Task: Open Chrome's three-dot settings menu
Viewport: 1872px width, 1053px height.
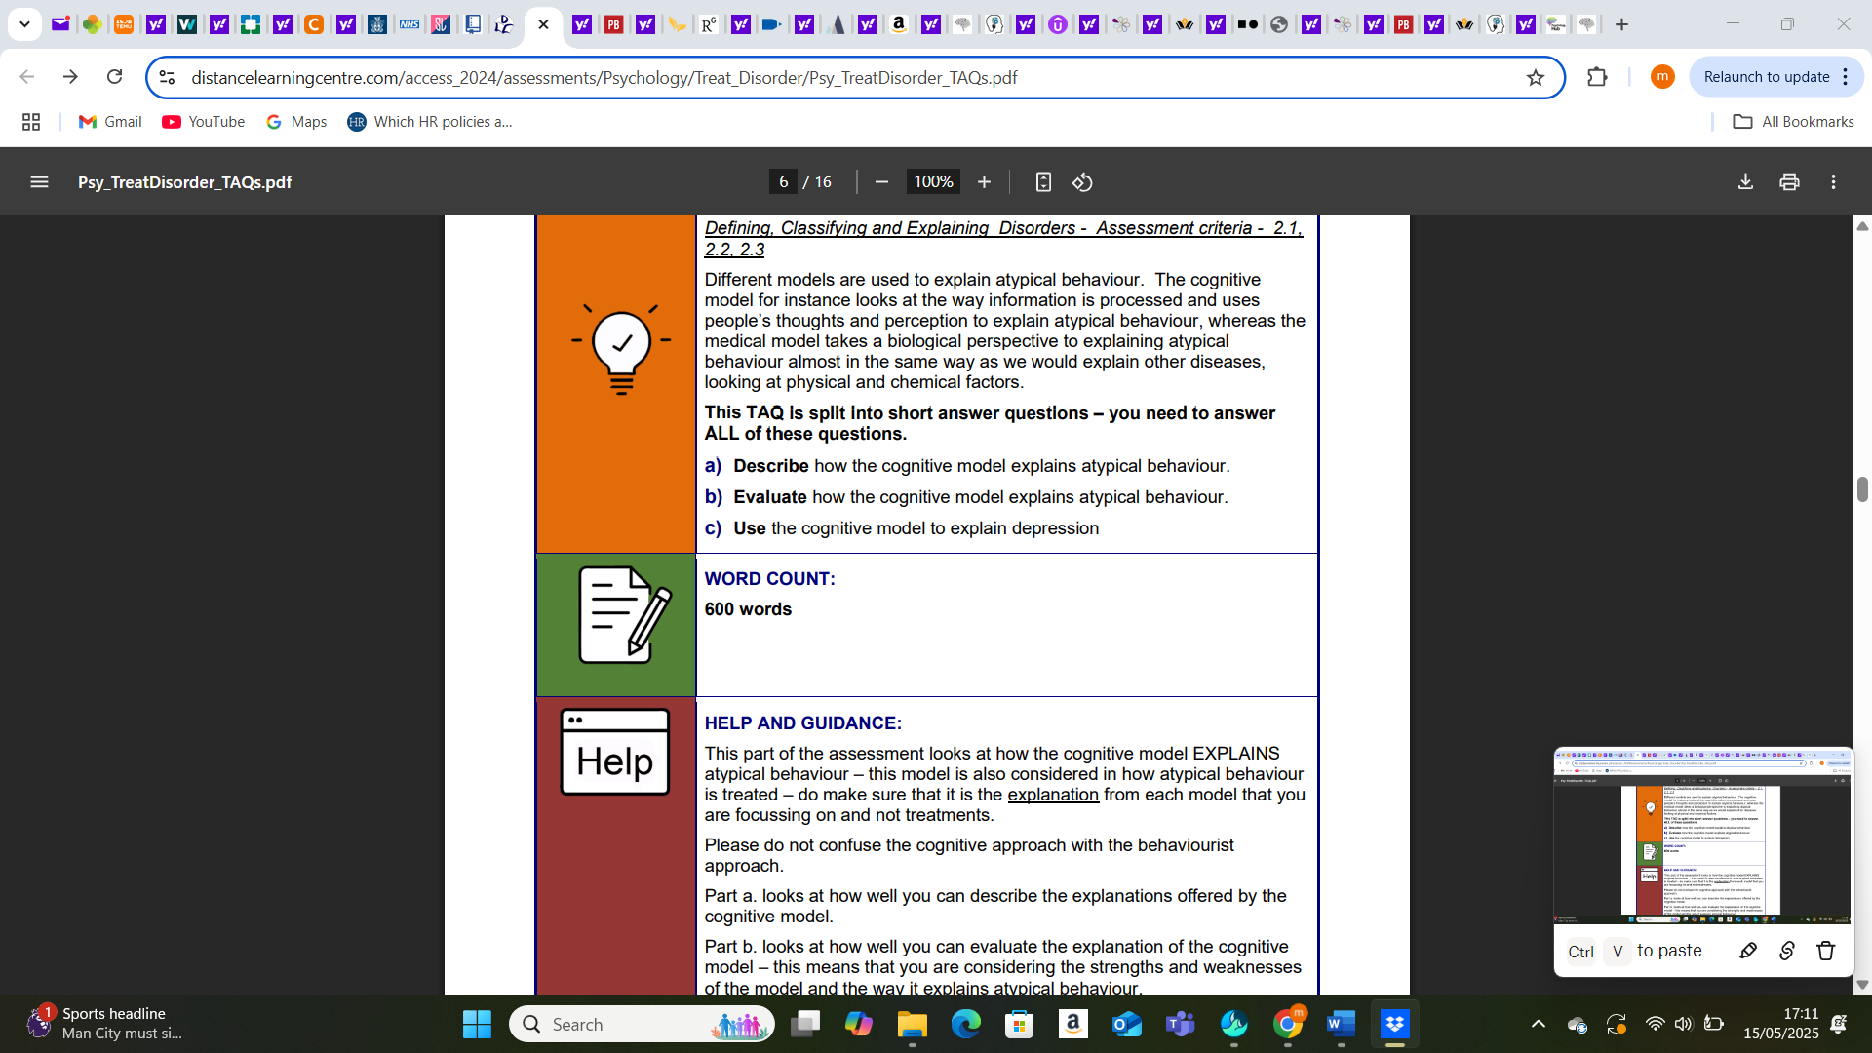Action: pyautogui.click(x=1846, y=77)
